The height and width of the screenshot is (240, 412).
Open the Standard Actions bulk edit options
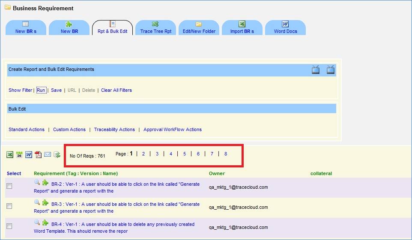pyautogui.click(x=27, y=129)
